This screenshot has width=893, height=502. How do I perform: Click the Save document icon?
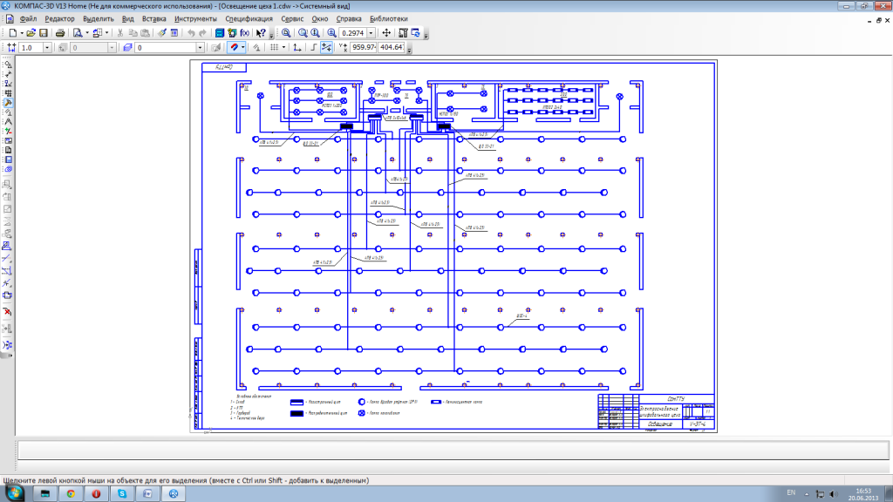[44, 32]
